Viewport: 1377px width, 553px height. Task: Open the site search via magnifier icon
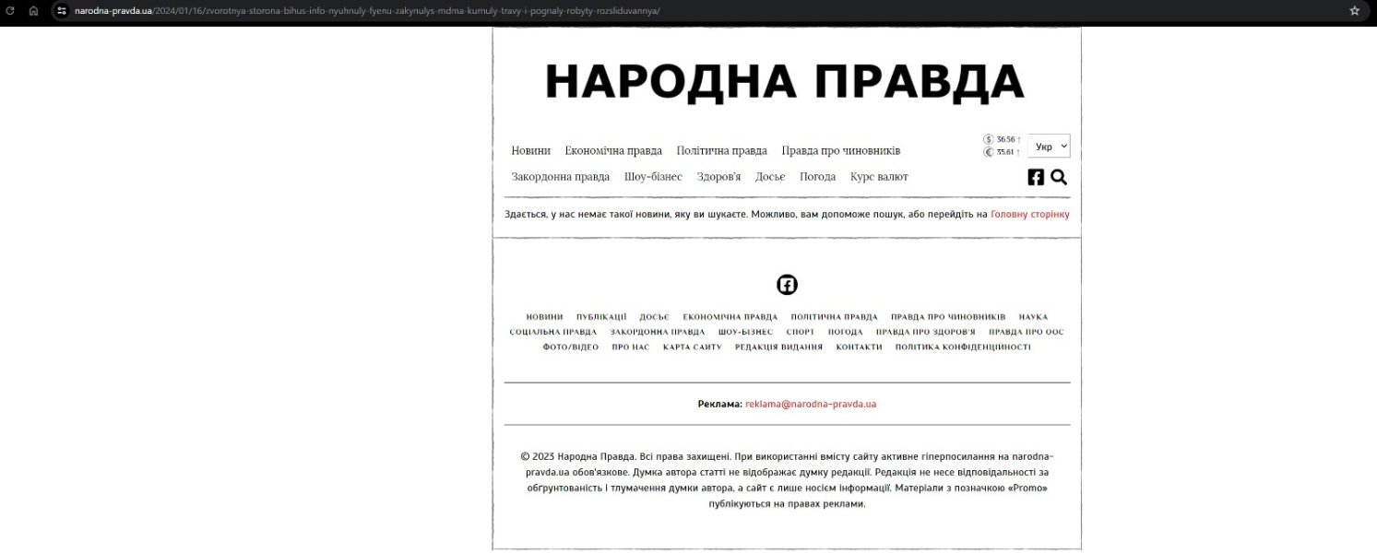[1058, 176]
